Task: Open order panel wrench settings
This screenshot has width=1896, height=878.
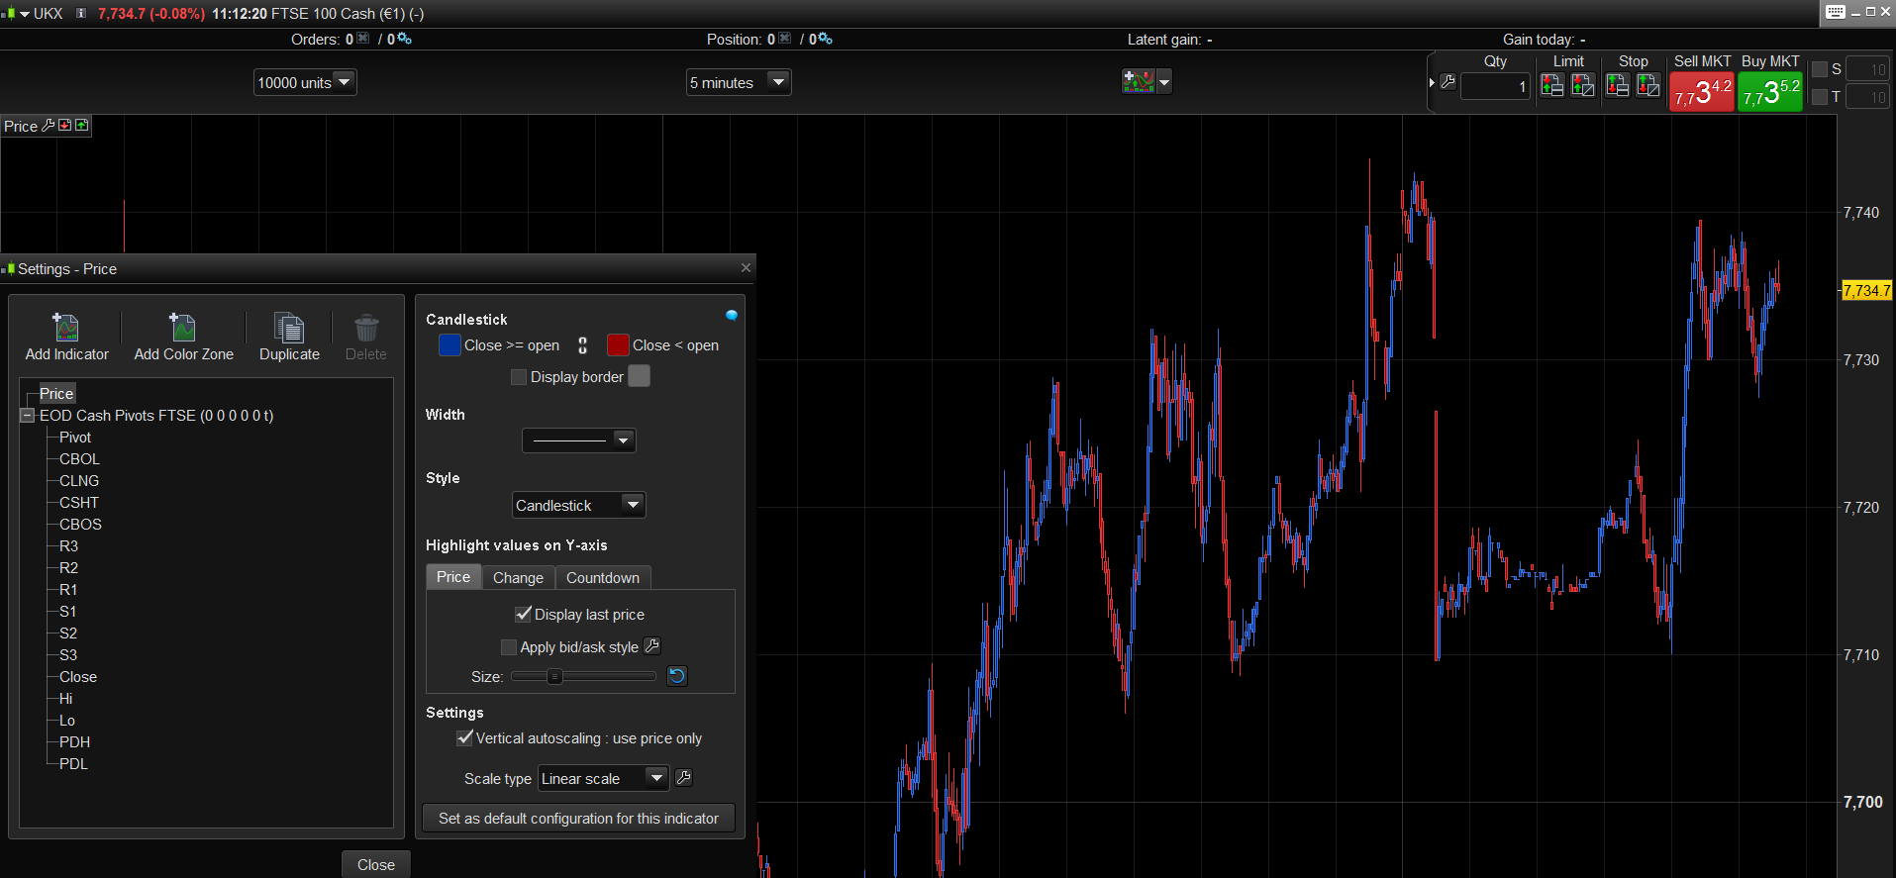Action: (x=1448, y=83)
